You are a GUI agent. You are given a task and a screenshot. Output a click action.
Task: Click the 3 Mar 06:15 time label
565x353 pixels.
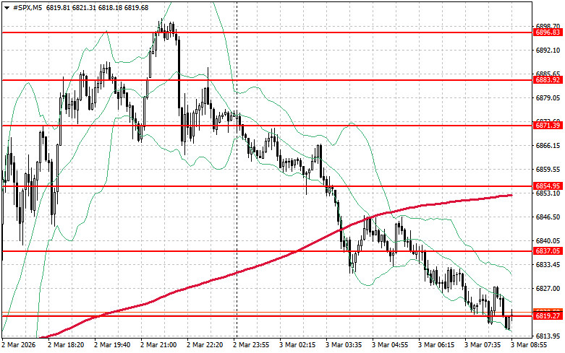437,345
